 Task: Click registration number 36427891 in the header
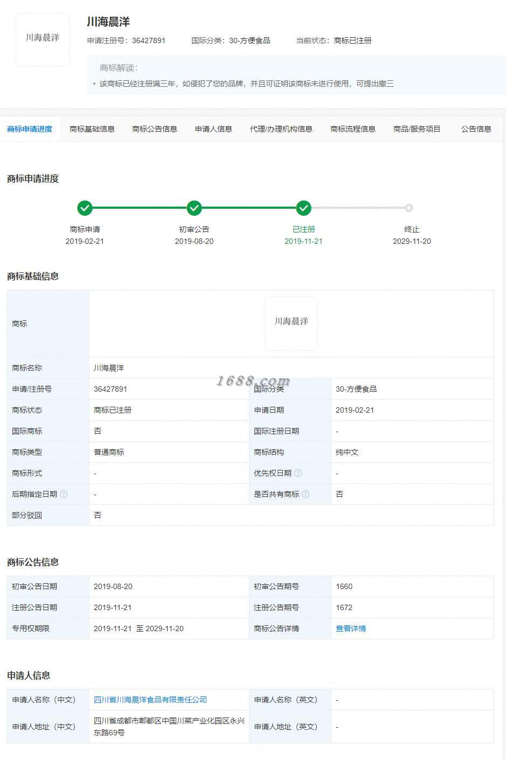tap(149, 40)
